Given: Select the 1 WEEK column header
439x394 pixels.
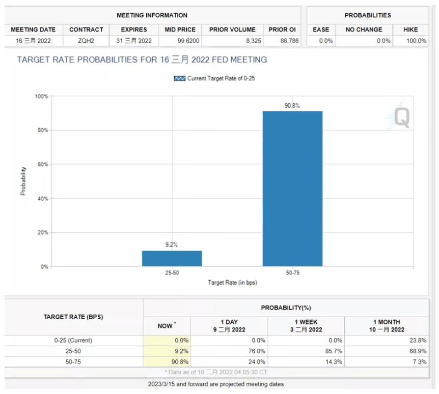Looking at the screenshot, I should pos(306,326).
